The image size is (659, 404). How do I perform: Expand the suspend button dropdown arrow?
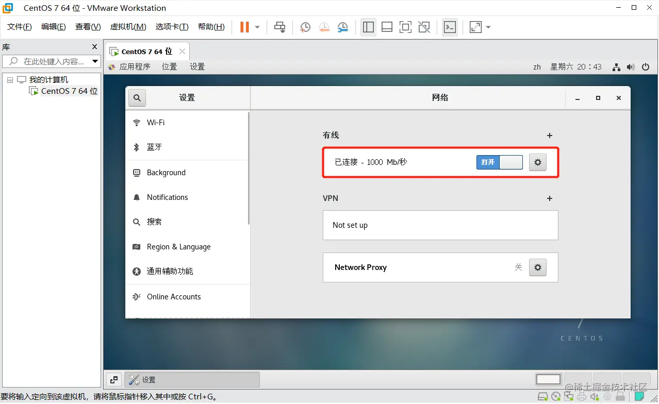pyautogui.click(x=257, y=27)
